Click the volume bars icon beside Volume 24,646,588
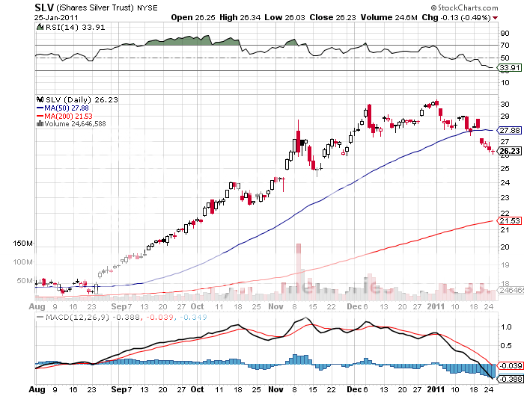524x396 pixels. (40, 124)
